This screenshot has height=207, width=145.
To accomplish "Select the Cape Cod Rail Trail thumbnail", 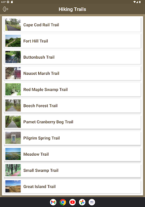I will pyautogui.click(x=13, y=25).
